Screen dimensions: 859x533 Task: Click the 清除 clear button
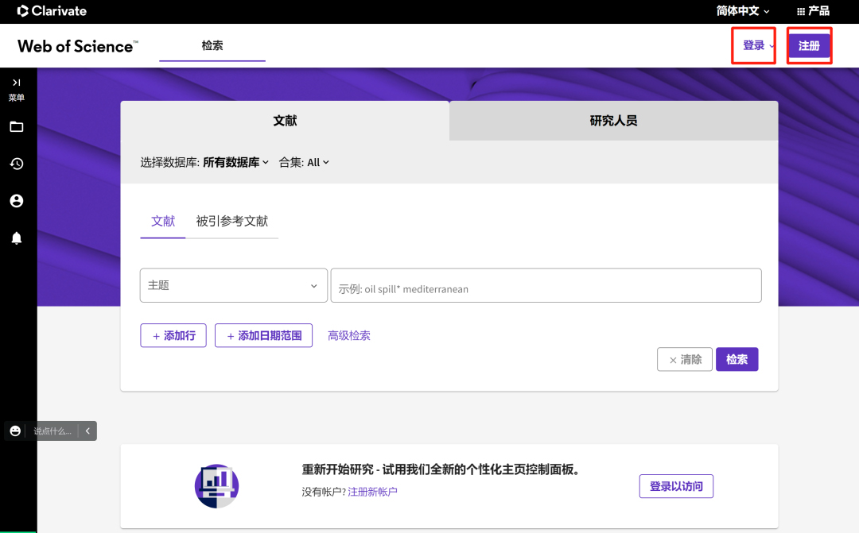tap(685, 360)
